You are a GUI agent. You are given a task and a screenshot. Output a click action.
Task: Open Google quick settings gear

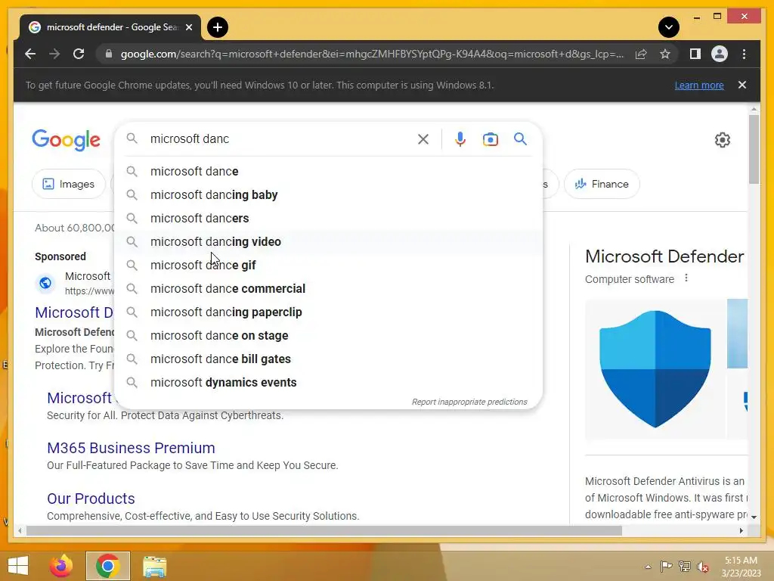pyautogui.click(x=722, y=140)
